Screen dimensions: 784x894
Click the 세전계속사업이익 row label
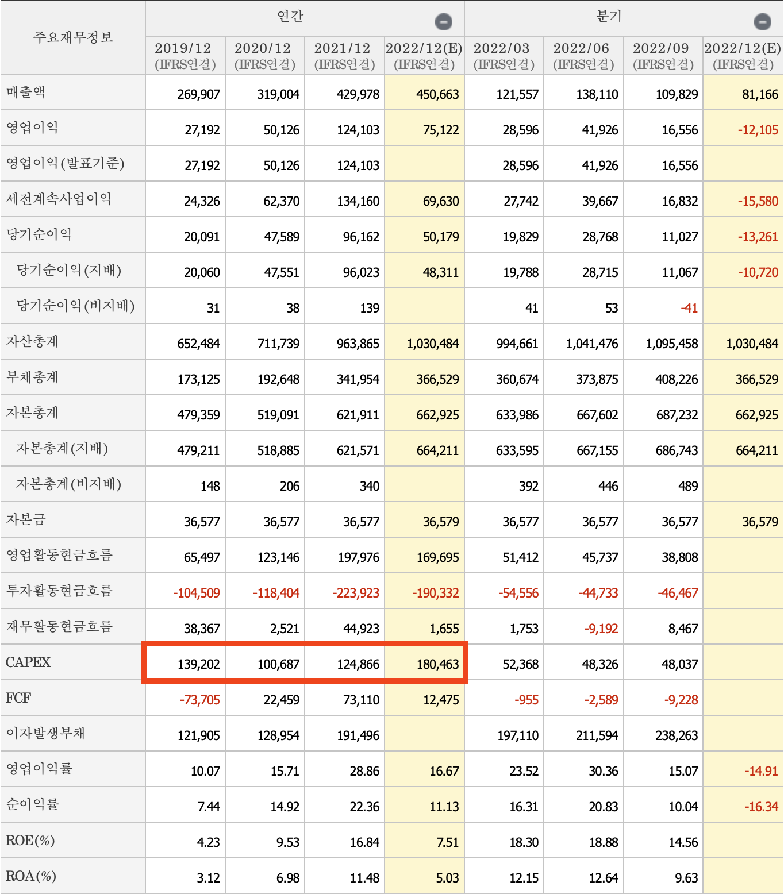59,199
